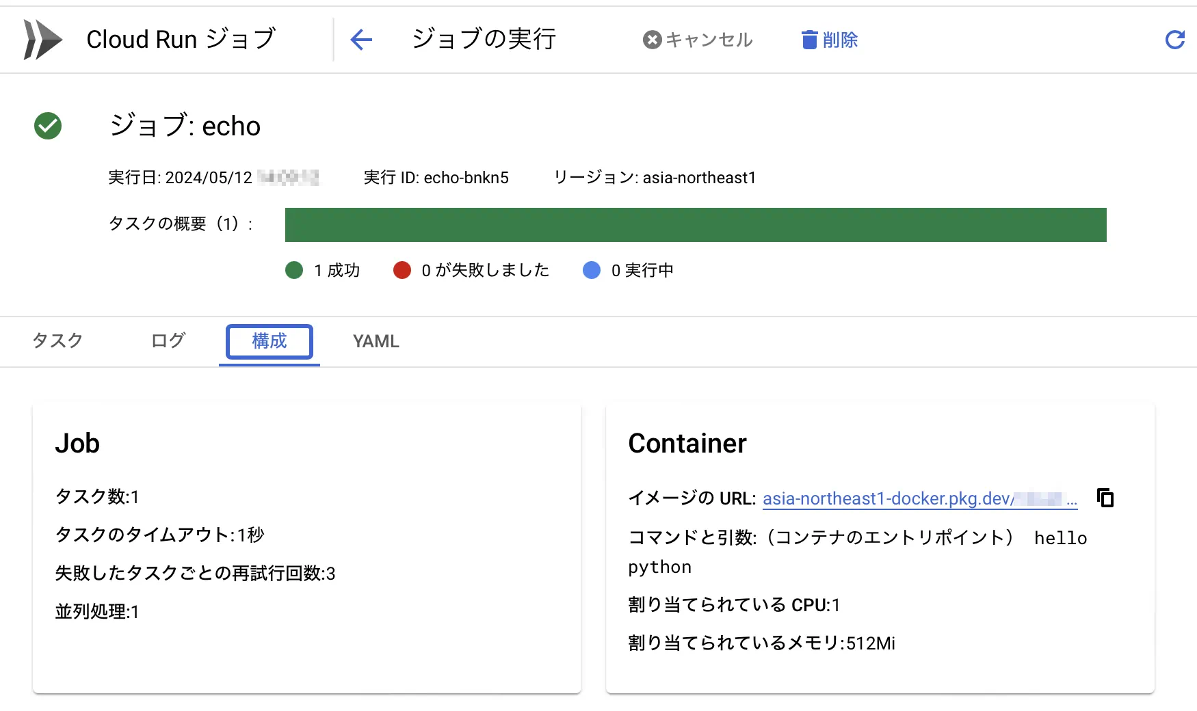
Task: Switch to the ログ tab
Action: [x=168, y=340]
